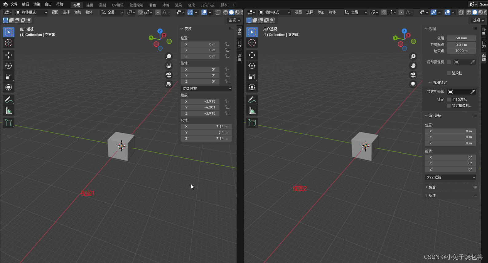This screenshot has height=263, width=488.
Task: Open the 窗口 menu
Action: pyautogui.click(x=48, y=4)
